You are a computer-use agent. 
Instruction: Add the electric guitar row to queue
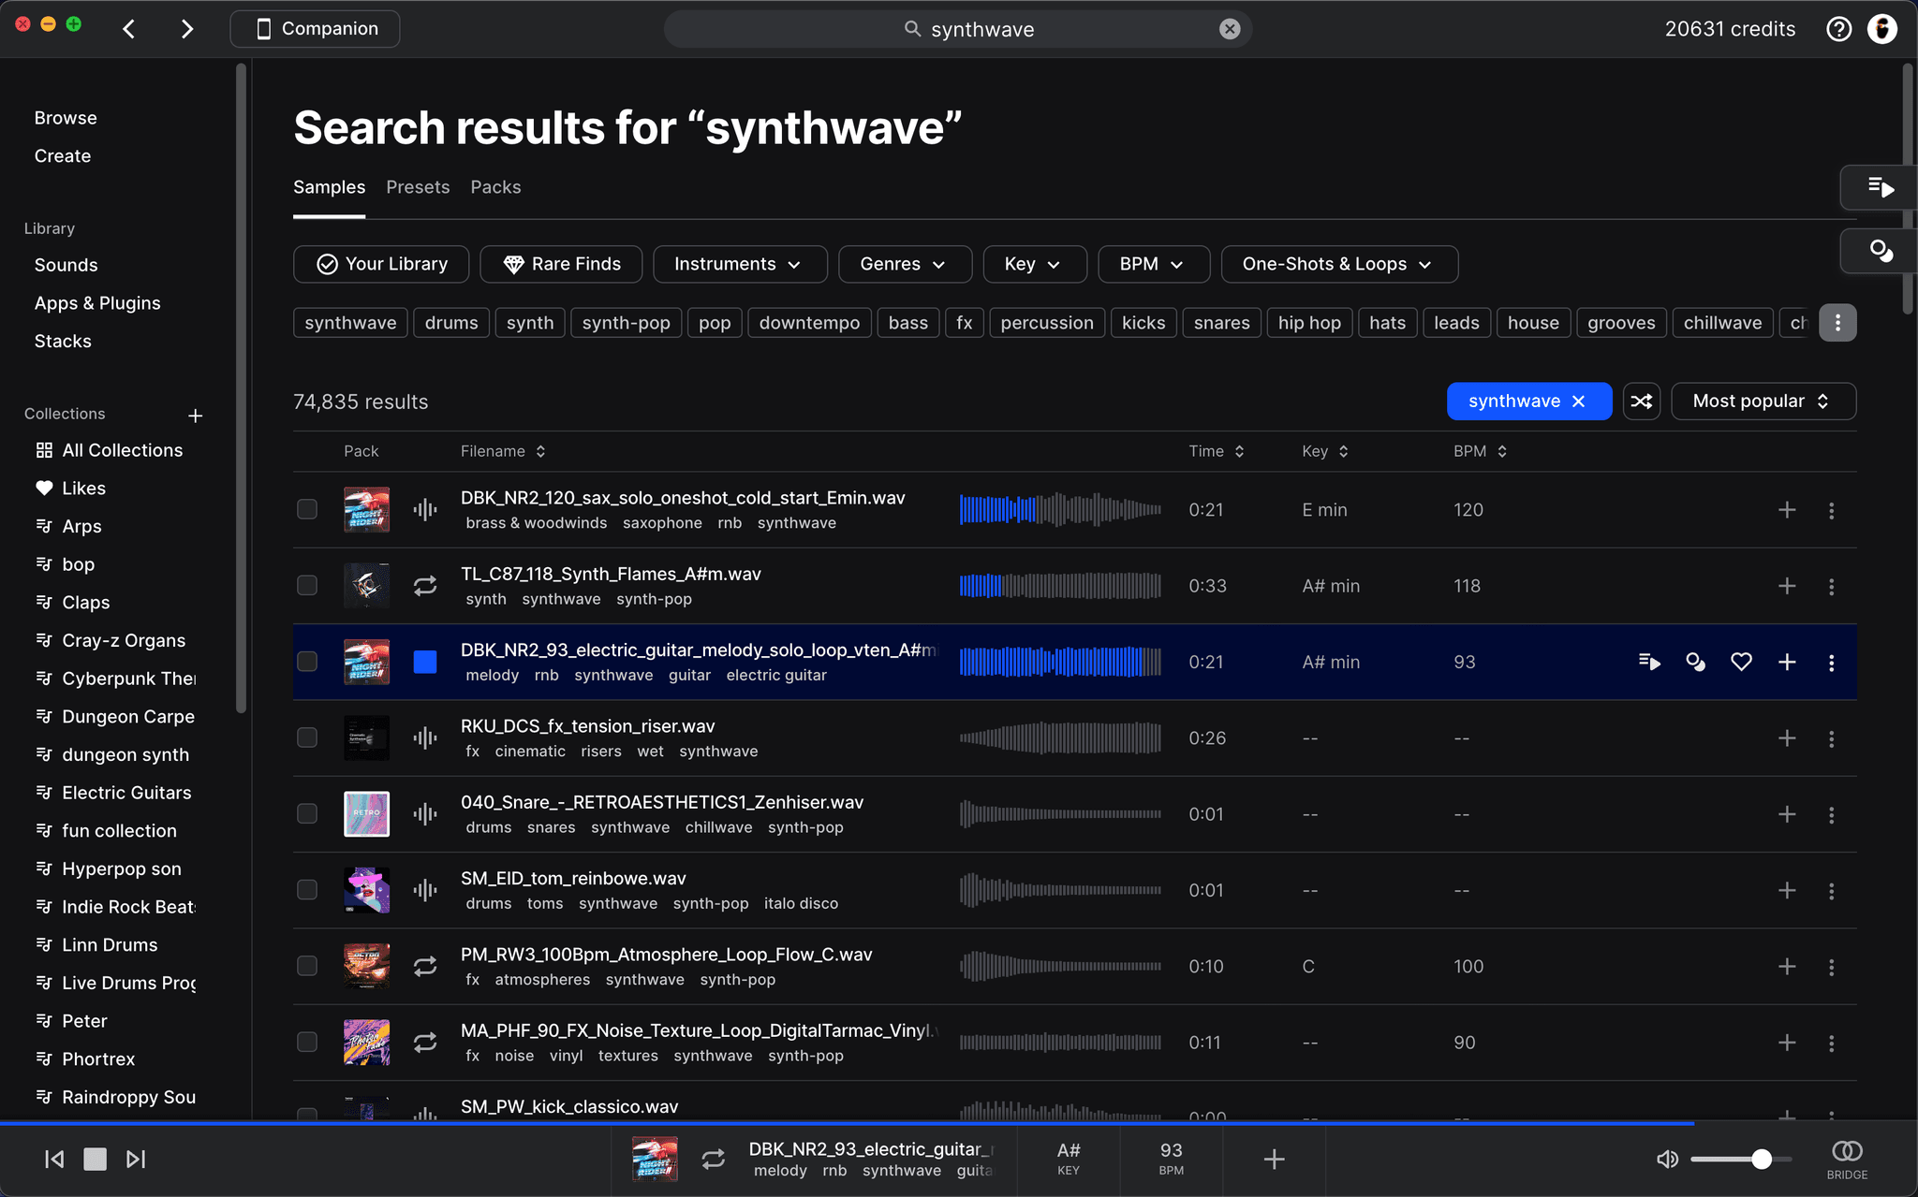point(1649,662)
